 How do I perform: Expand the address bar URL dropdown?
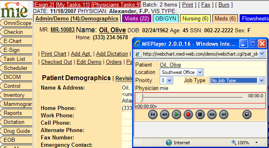coord(262,54)
